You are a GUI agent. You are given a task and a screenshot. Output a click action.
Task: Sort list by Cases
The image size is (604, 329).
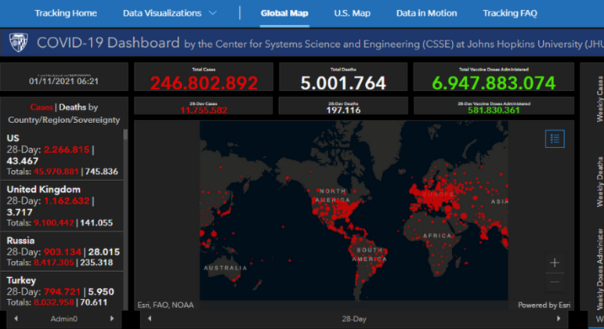(42, 107)
